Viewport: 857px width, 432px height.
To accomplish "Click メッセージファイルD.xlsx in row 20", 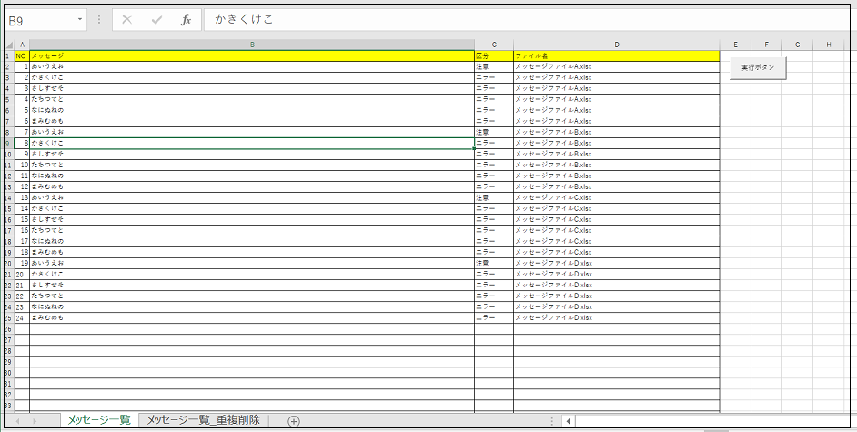I will (x=617, y=263).
